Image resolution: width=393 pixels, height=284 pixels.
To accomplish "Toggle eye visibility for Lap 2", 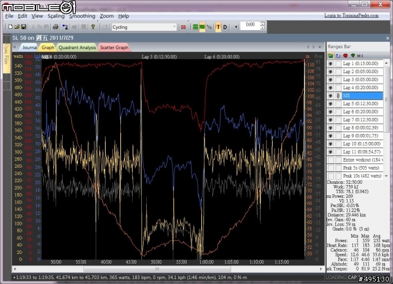I will pos(330,72).
